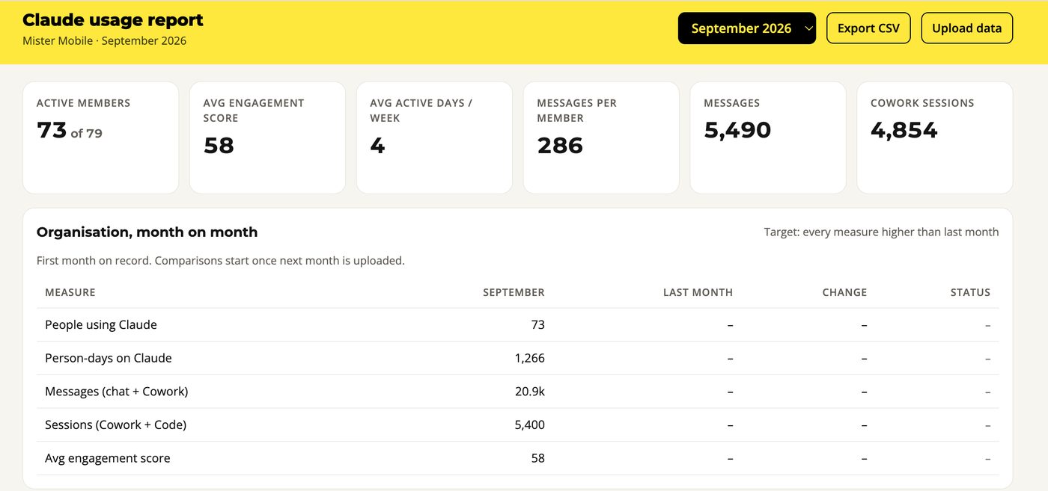Screen dimensions: 1048x491
Task: Click the First month on record notice
Action: pyautogui.click(x=221, y=261)
